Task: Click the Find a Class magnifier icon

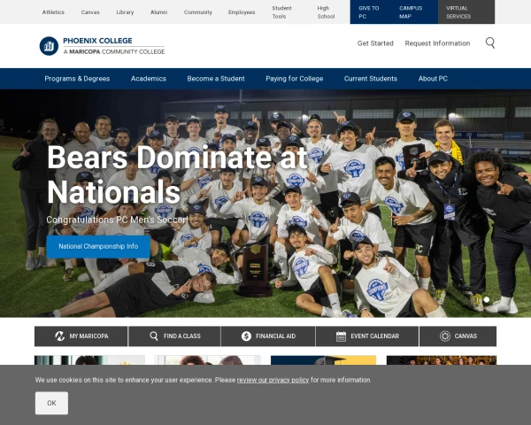Action: (154, 336)
